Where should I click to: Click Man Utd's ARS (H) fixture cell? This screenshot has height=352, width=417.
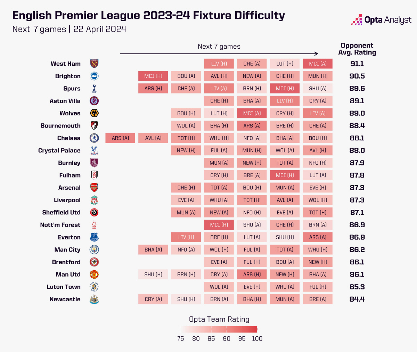coord(252,275)
